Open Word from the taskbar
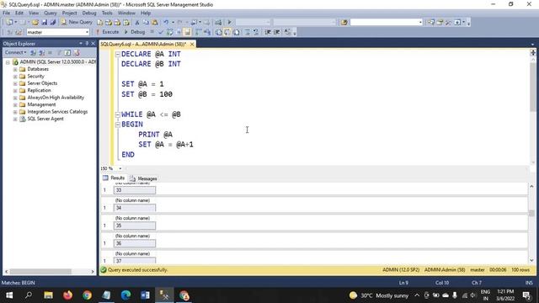This screenshot has height=303, width=539. [145, 295]
